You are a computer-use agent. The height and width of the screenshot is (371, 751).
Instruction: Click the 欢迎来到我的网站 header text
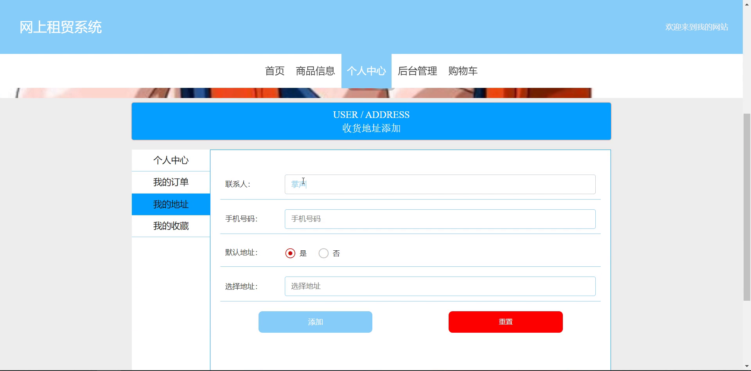697,27
